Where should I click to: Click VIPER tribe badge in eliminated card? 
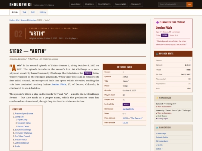pyautogui.click(x=165, y=35)
